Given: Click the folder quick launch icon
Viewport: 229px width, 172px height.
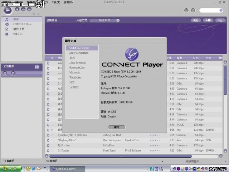Looking at the screenshot, I should (38, 169).
